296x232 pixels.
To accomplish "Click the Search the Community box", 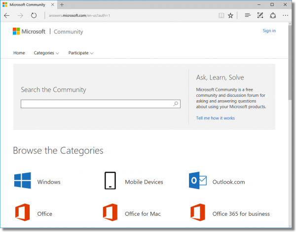I will (101, 104).
